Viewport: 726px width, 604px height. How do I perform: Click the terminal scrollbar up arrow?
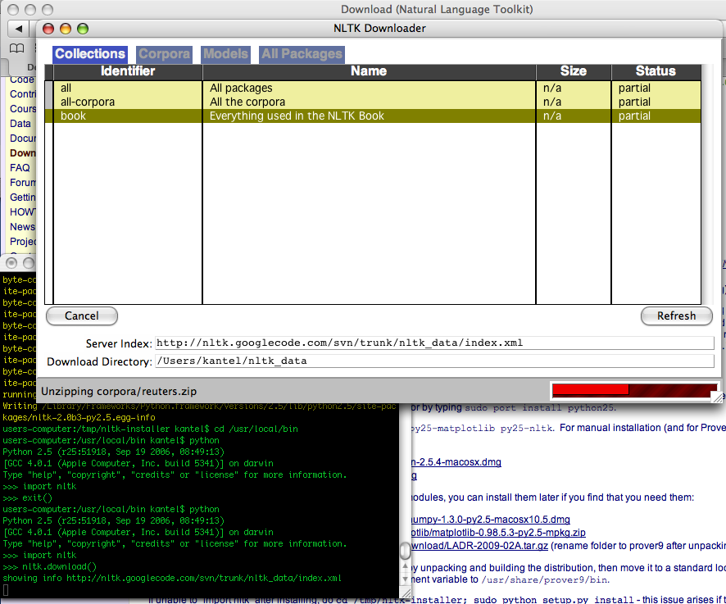[405, 565]
